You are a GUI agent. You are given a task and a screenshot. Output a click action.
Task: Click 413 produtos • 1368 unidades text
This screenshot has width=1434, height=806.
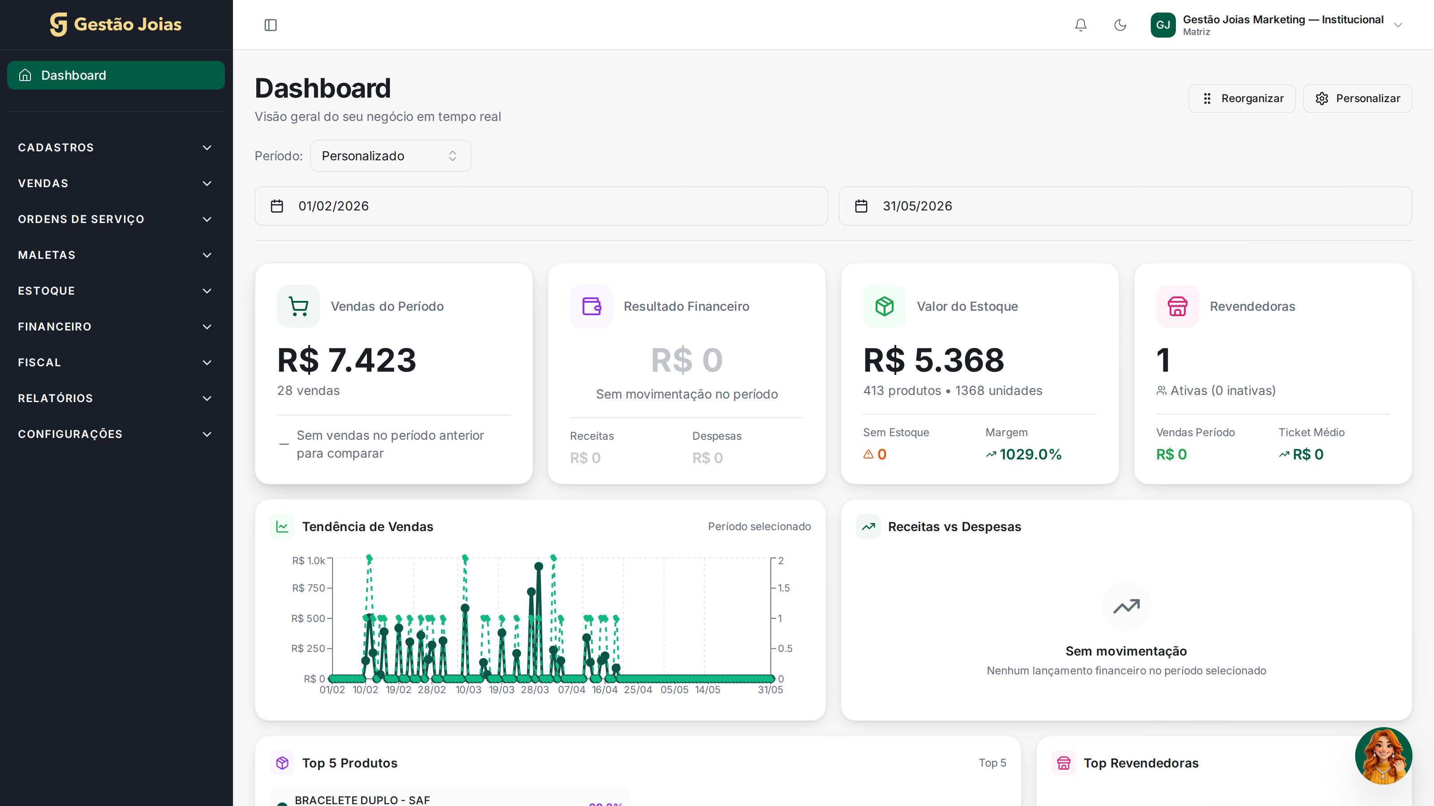coord(952,391)
